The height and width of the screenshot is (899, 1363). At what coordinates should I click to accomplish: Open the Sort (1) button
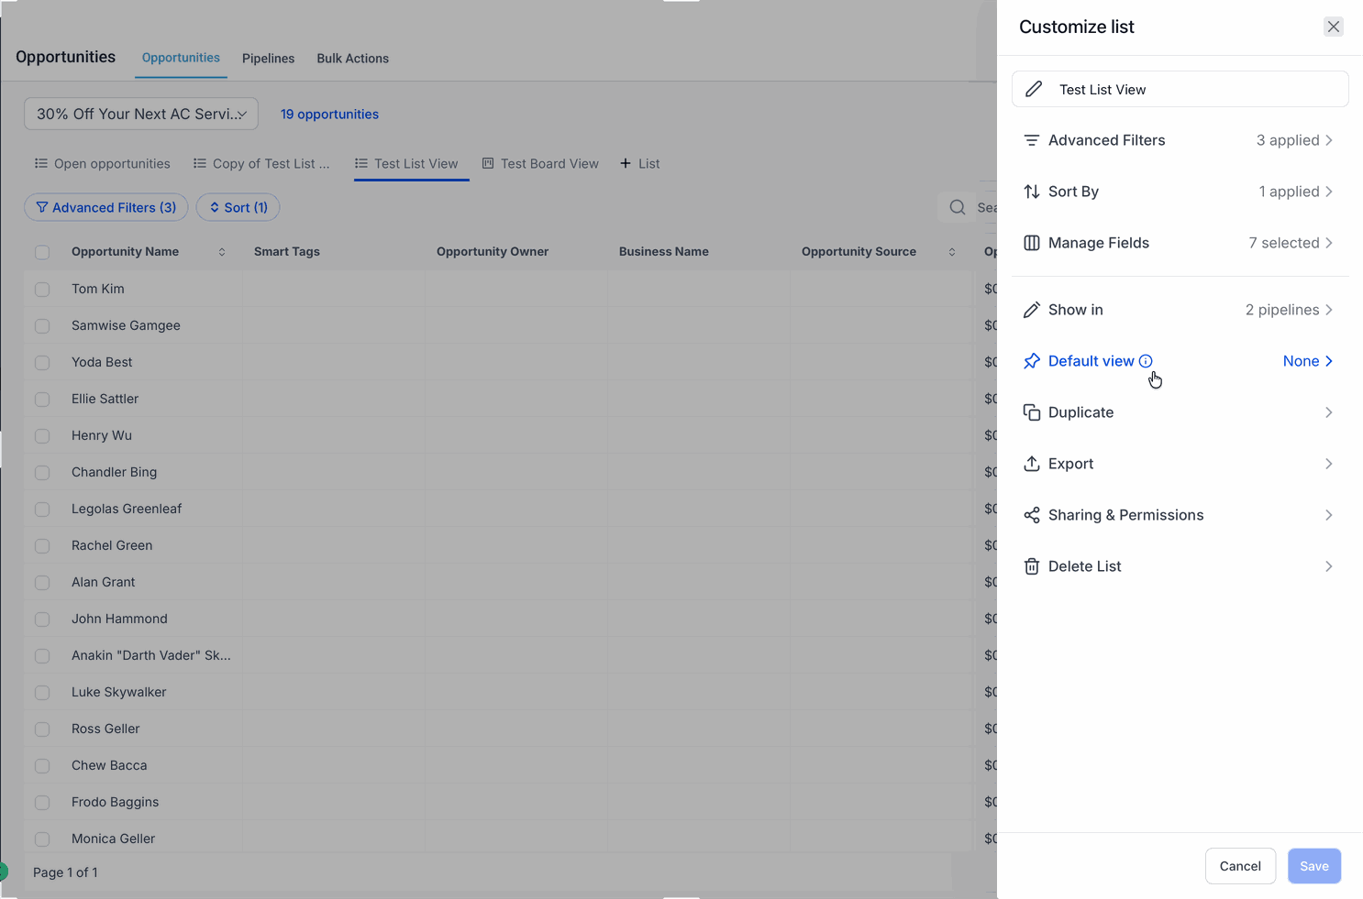238,207
